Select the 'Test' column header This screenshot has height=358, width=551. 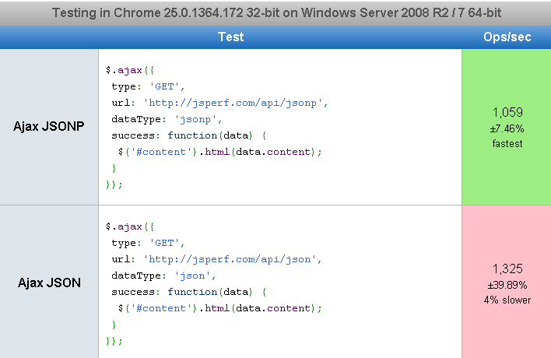point(230,37)
